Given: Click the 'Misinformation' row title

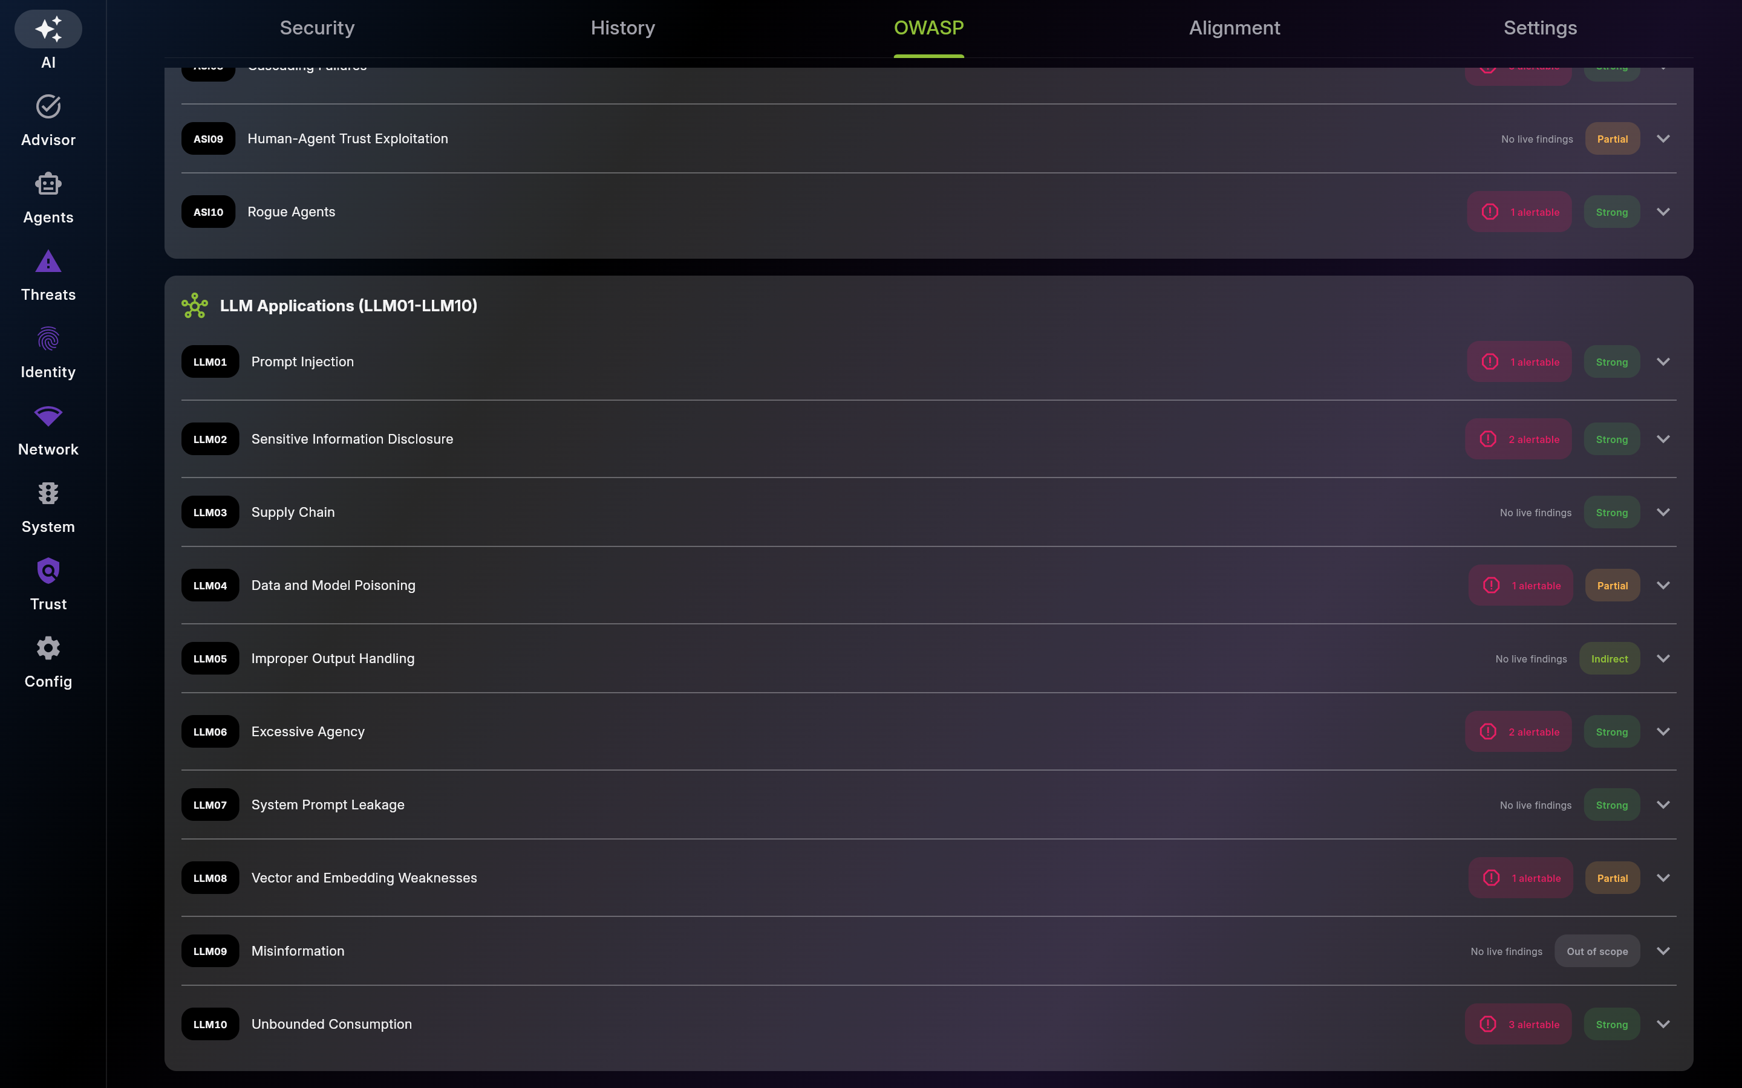Looking at the screenshot, I should [298, 951].
